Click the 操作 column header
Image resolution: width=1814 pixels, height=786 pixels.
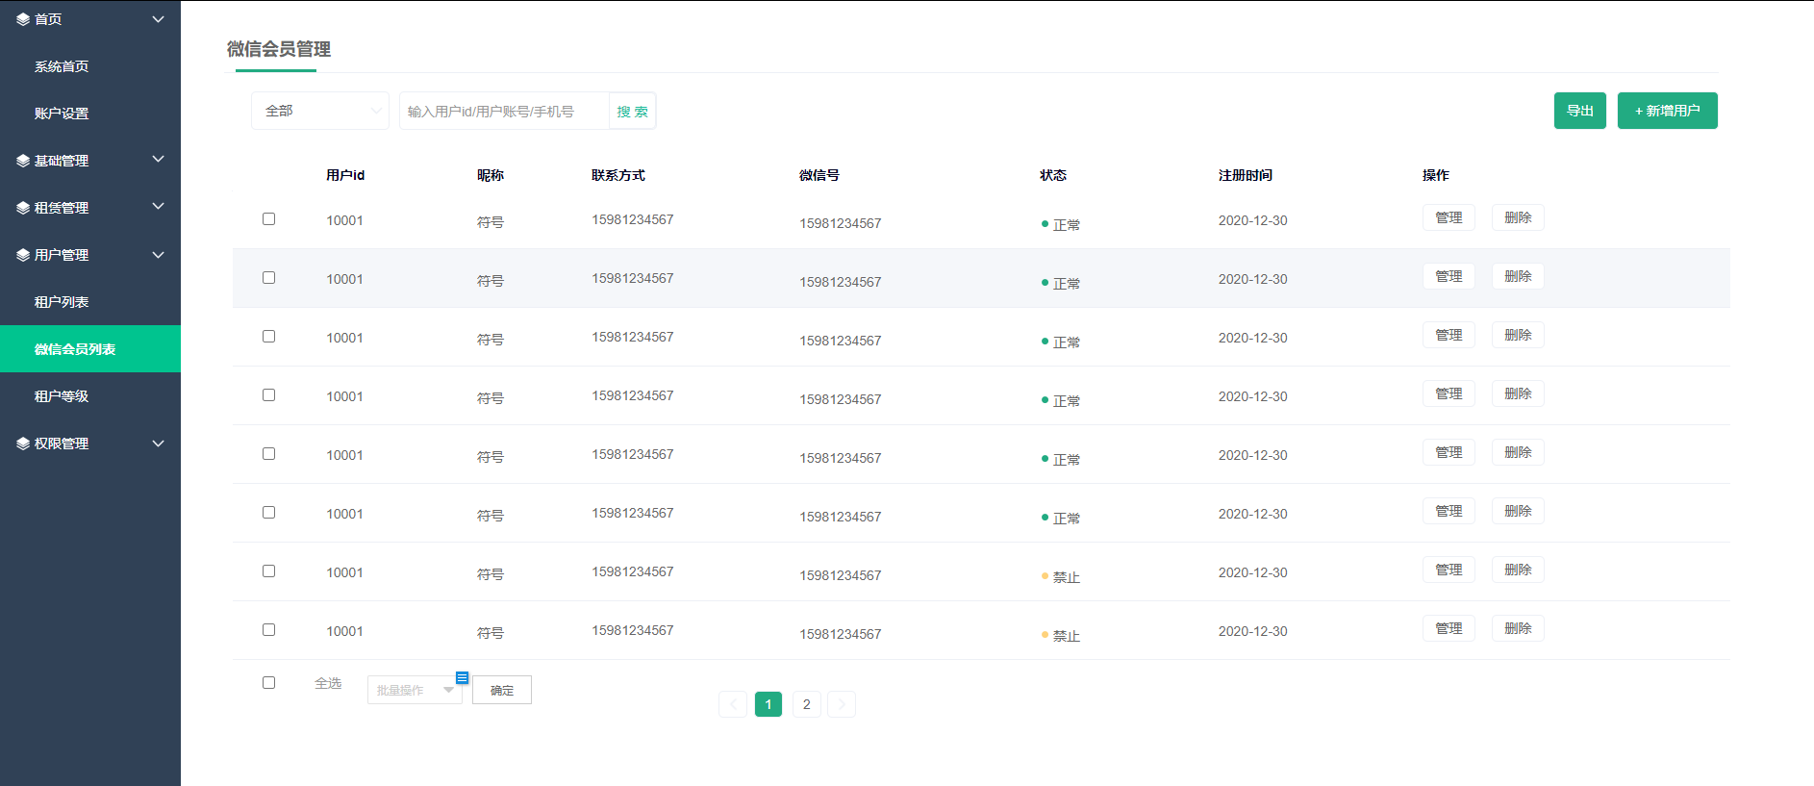click(x=1436, y=175)
